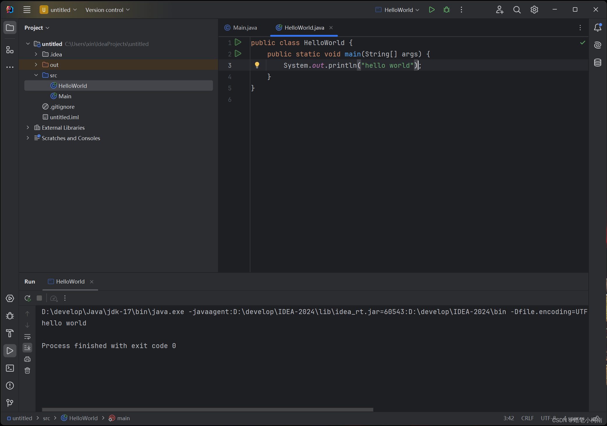Viewport: 607px width, 426px height.
Task: Expand the External Libraries tree node
Action: [28, 127]
